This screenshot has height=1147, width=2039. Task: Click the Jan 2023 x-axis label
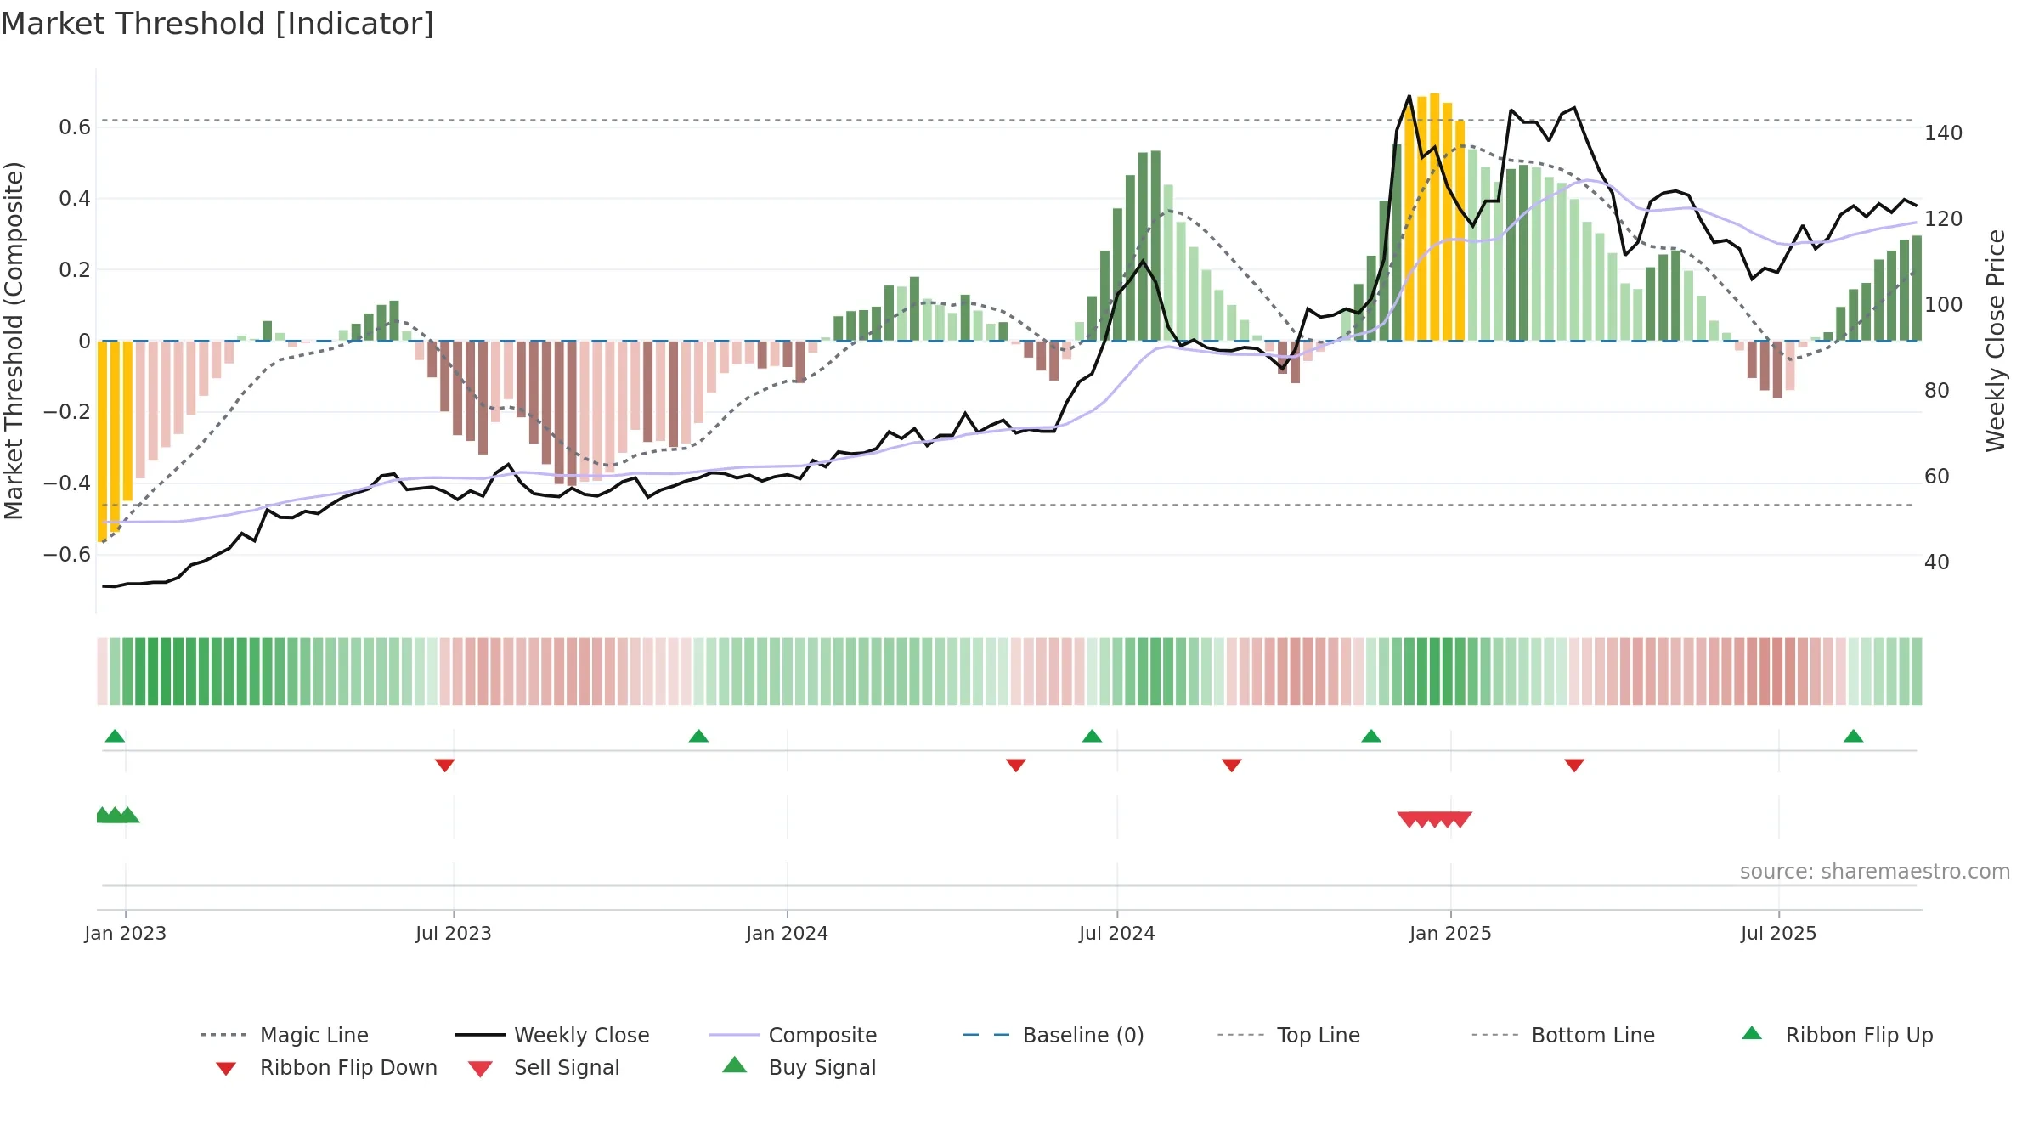(x=126, y=934)
